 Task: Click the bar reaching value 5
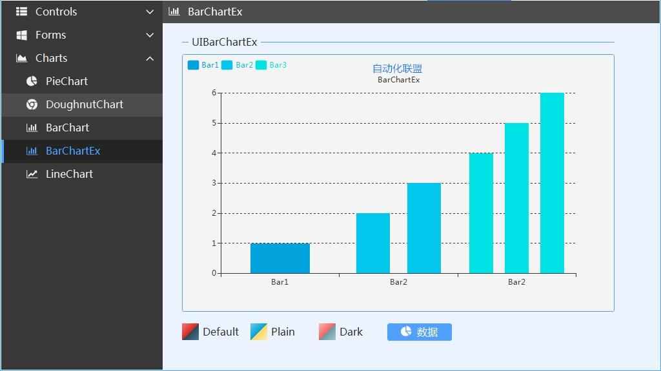click(x=516, y=198)
